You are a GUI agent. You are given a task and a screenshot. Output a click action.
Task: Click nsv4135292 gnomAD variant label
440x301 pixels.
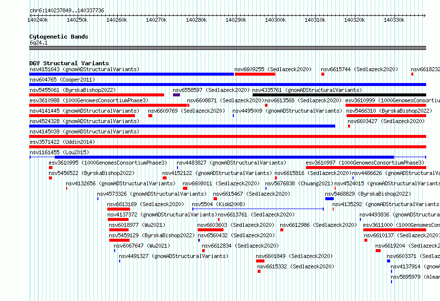386,204
